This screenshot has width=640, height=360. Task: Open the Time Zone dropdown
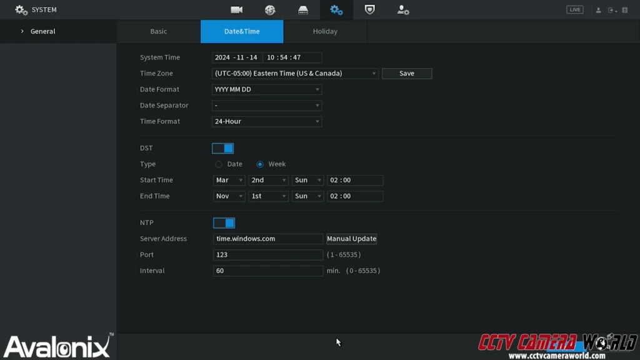click(295, 74)
